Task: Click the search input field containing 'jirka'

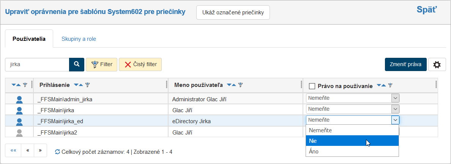Action: click(x=37, y=64)
